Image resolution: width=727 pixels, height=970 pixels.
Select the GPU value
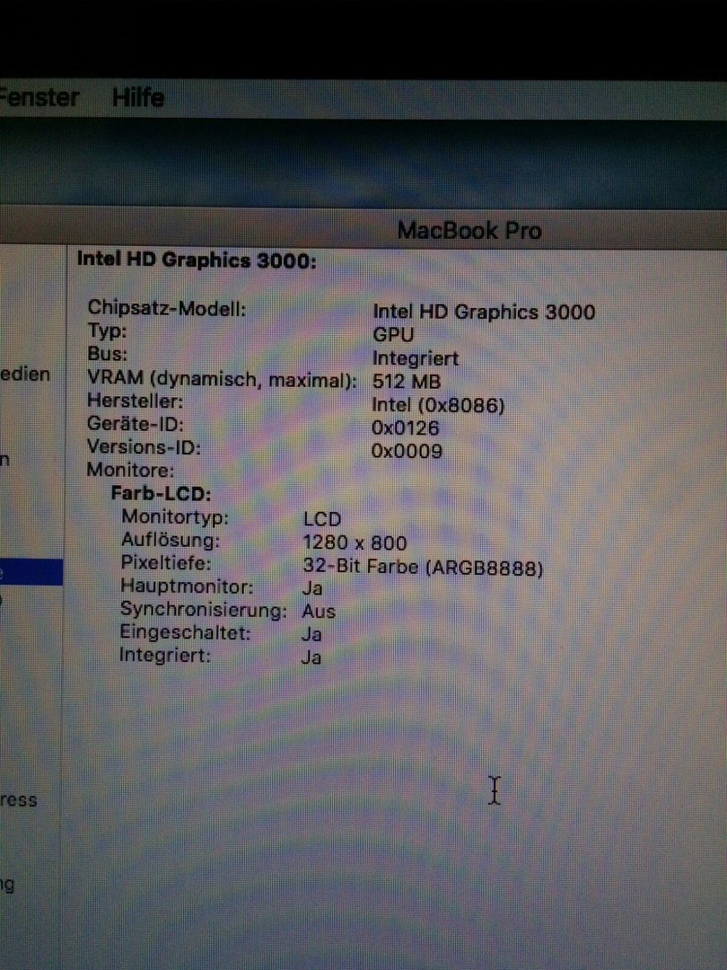tap(393, 335)
